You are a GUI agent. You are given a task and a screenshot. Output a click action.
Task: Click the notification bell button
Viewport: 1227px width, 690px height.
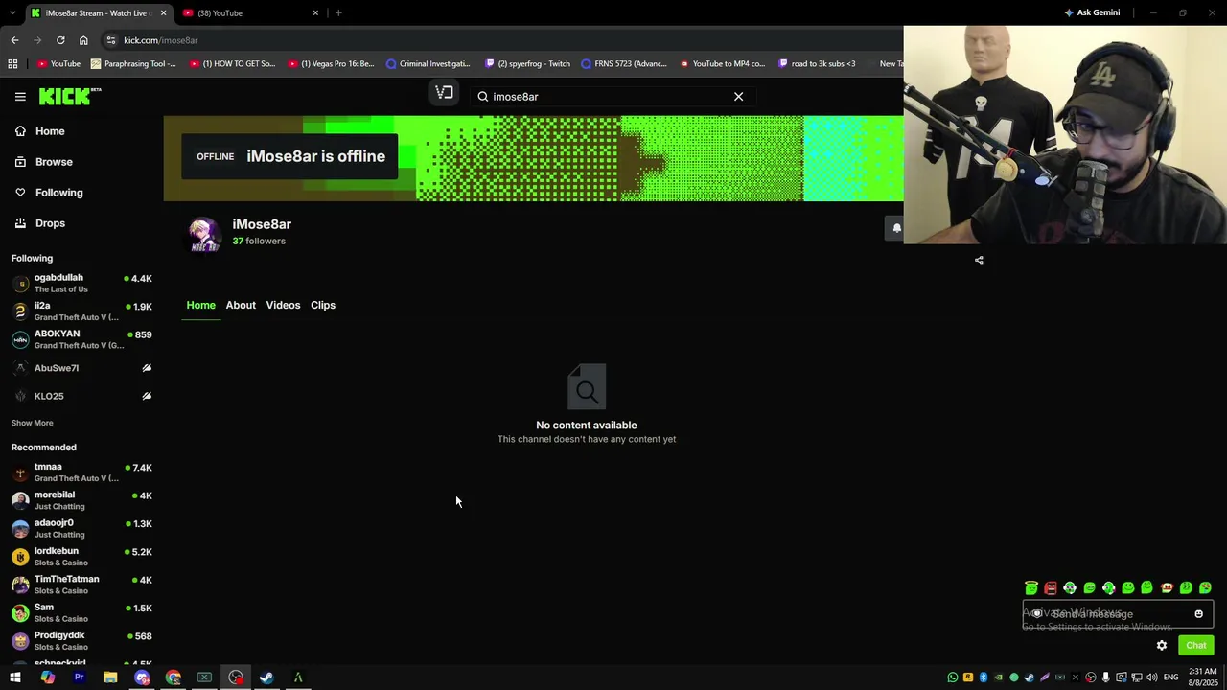coord(896,228)
